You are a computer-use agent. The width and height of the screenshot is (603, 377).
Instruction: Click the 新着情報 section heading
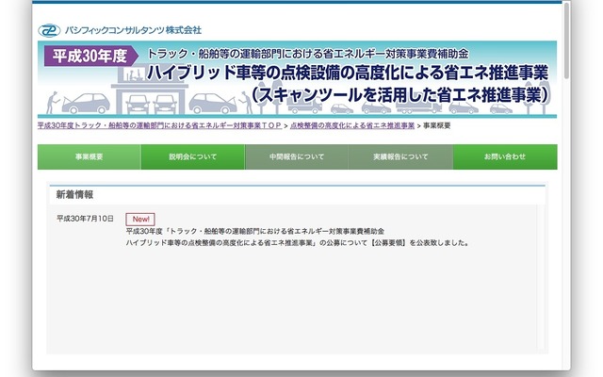pyautogui.click(x=74, y=195)
